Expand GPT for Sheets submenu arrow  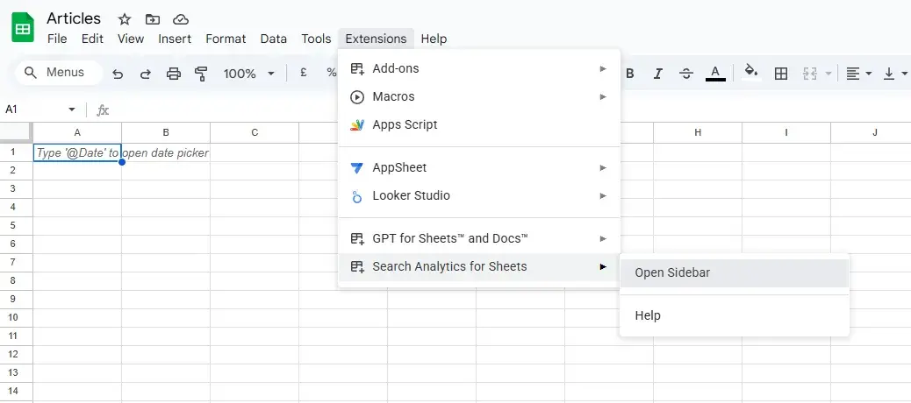[x=603, y=239]
